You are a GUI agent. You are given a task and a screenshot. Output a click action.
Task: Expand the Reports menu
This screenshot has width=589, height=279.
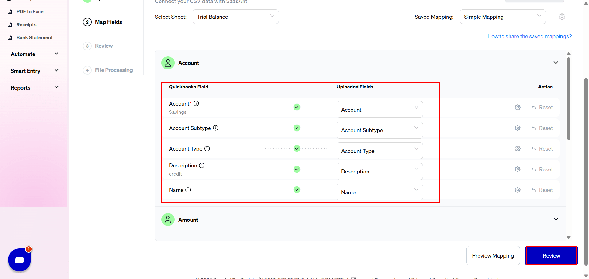tap(34, 88)
